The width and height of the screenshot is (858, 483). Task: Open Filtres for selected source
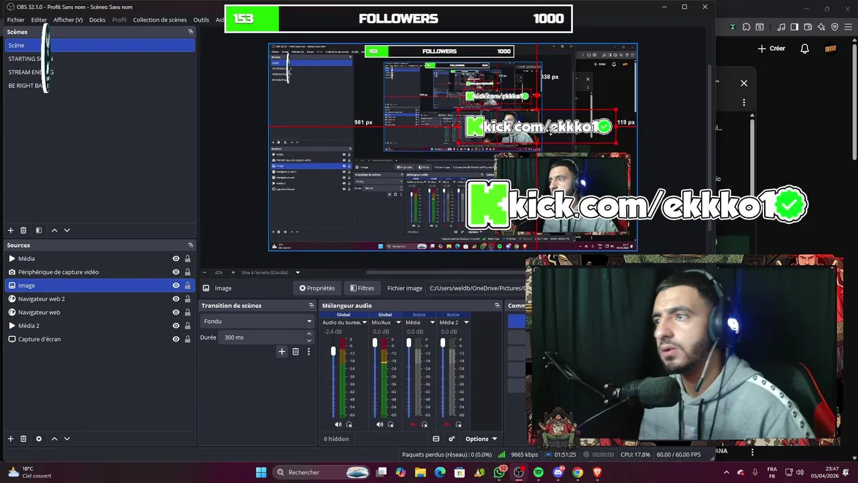(362, 288)
